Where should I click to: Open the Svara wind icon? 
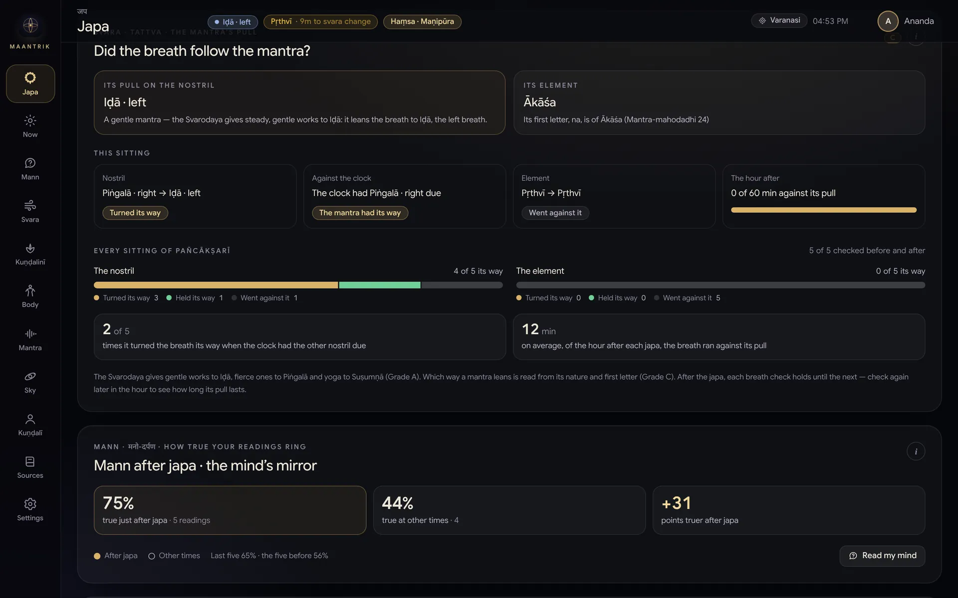pyautogui.click(x=30, y=205)
